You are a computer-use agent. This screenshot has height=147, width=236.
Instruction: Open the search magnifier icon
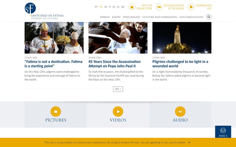click(209, 17)
